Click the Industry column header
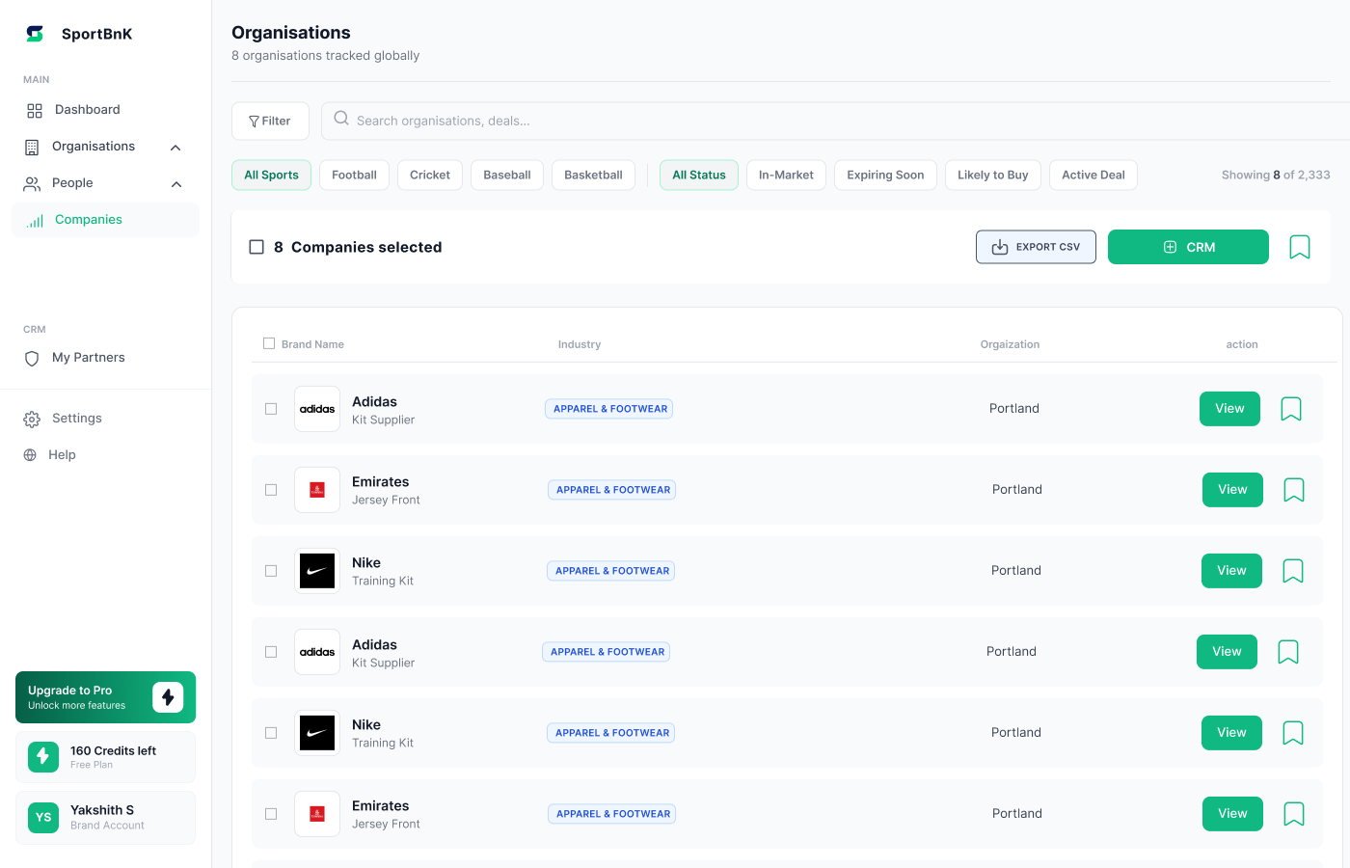The height and width of the screenshot is (868, 1350). (x=580, y=344)
